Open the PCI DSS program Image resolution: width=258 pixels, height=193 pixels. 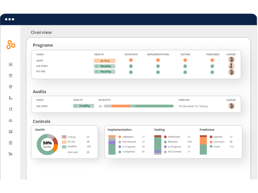[x=41, y=72]
